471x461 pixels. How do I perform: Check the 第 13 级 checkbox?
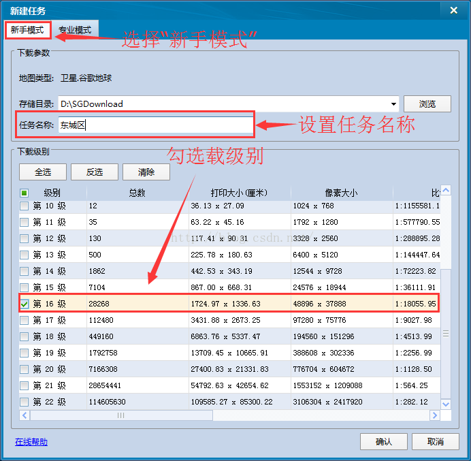pyautogui.click(x=25, y=255)
